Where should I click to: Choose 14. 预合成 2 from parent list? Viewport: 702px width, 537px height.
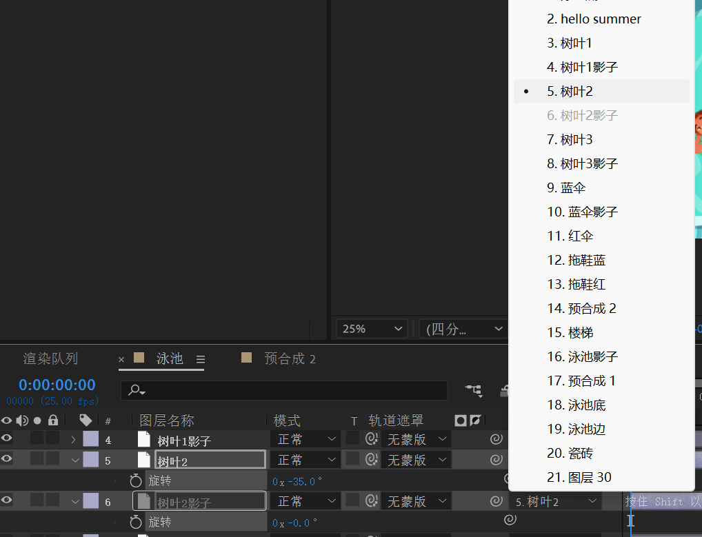(601, 308)
